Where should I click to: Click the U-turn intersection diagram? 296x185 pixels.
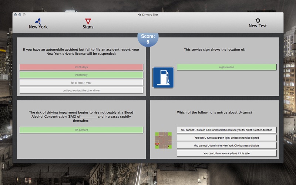[163, 140]
